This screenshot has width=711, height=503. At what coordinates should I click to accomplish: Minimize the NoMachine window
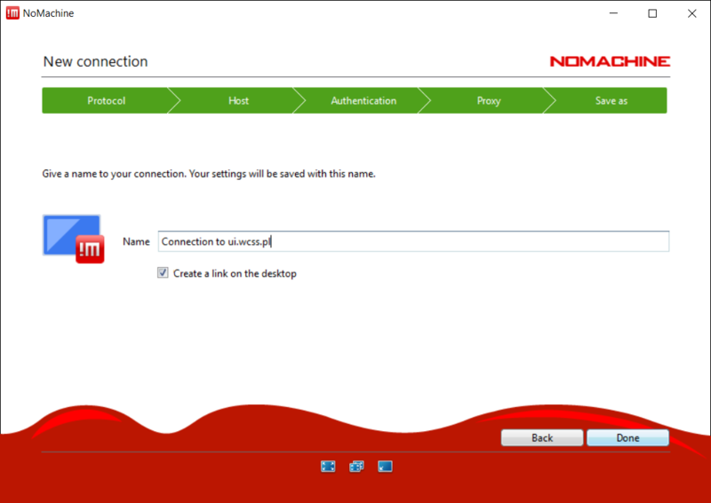coord(611,13)
